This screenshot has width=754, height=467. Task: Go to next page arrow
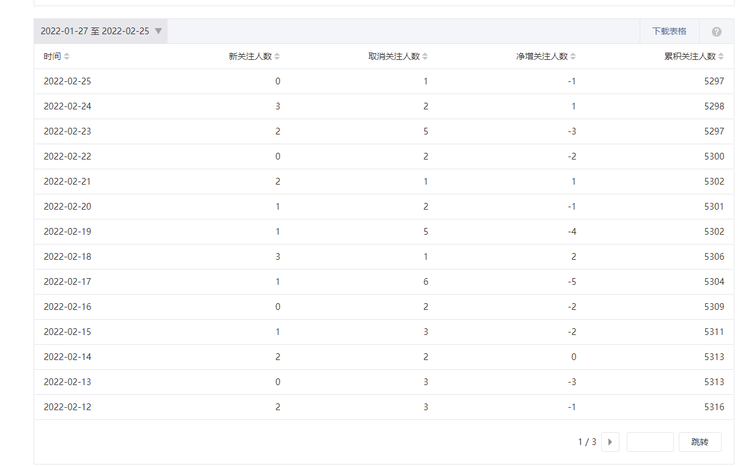coord(610,442)
